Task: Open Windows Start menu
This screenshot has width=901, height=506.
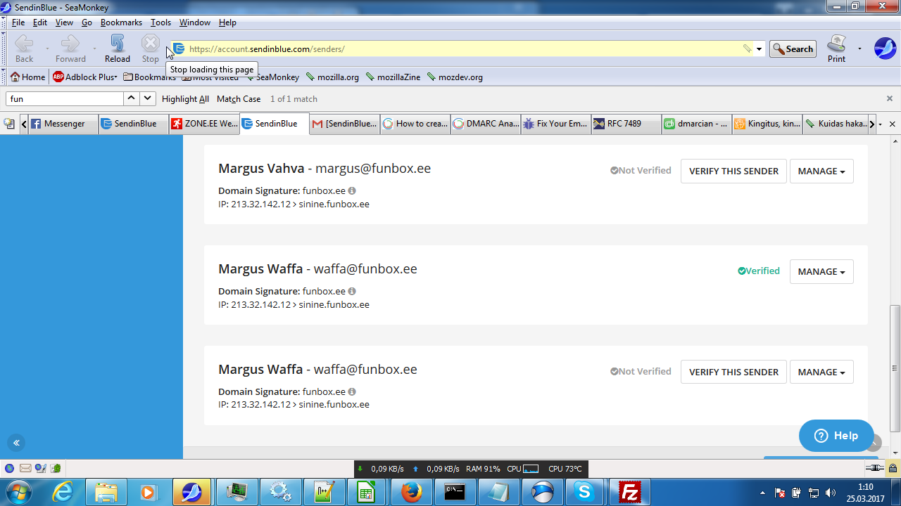Action: click(x=18, y=491)
